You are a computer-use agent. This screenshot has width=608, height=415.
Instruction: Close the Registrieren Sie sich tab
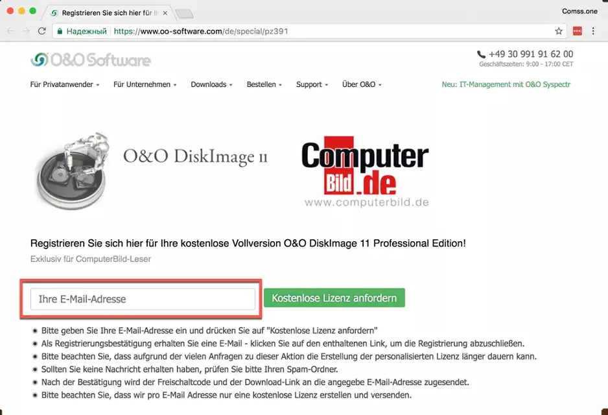pos(165,13)
